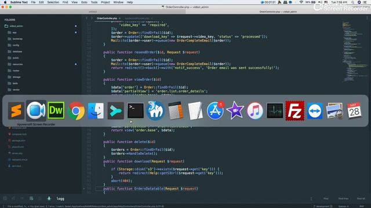Open Wi-Fi status menu
Screen dimensions: 371x208
[301, 2]
